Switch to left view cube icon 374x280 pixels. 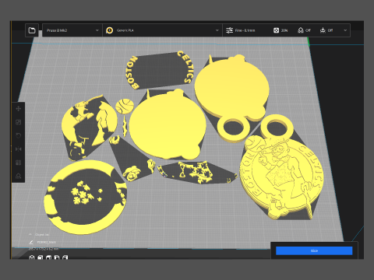point(57,257)
